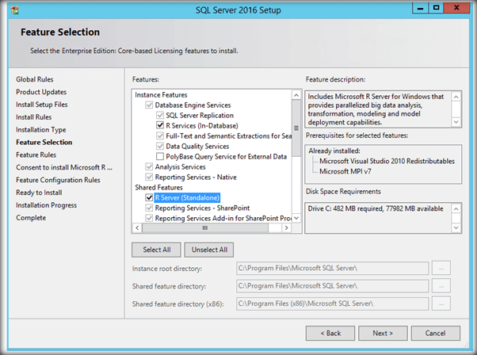The height and width of the screenshot is (355, 477).
Task: Click Microsoft Visual Studio 2010 Redistributables entry
Action: 387,161
